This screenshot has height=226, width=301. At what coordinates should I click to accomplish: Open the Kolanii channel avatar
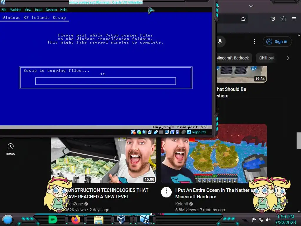tap(166, 192)
